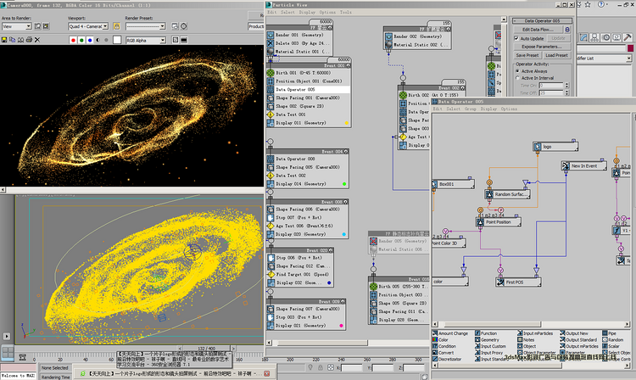The height and width of the screenshot is (380, 636).
Task: Toggle the green channel button
Action: coord(81,40)
